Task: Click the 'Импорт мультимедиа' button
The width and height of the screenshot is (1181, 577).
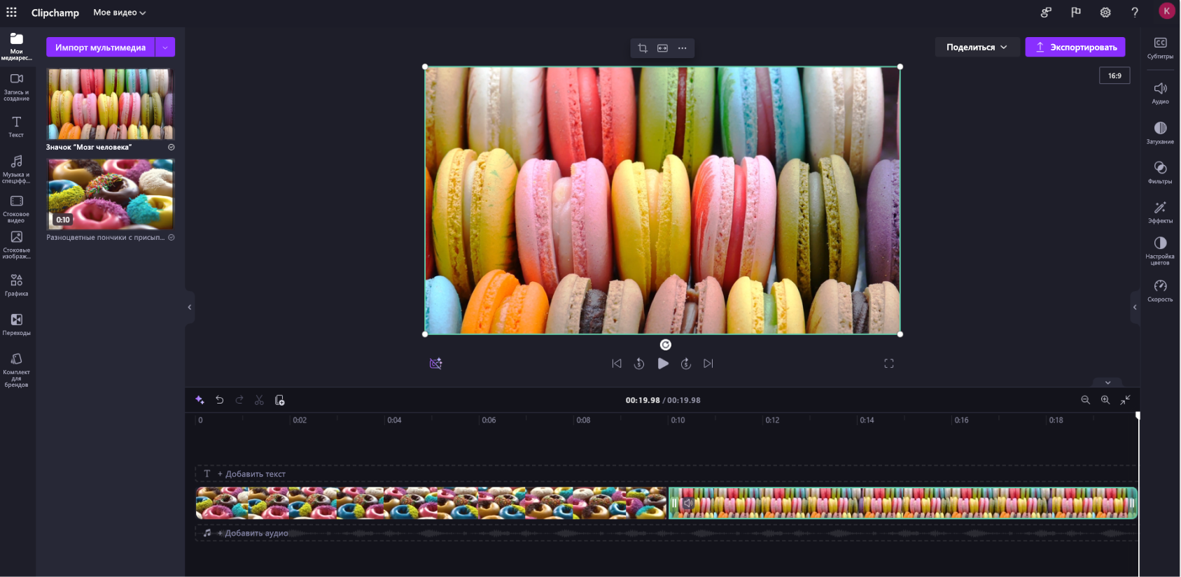Action: [101, 47]
